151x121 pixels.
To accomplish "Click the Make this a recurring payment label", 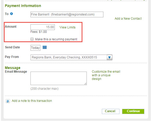I will [x=56, y=39].
